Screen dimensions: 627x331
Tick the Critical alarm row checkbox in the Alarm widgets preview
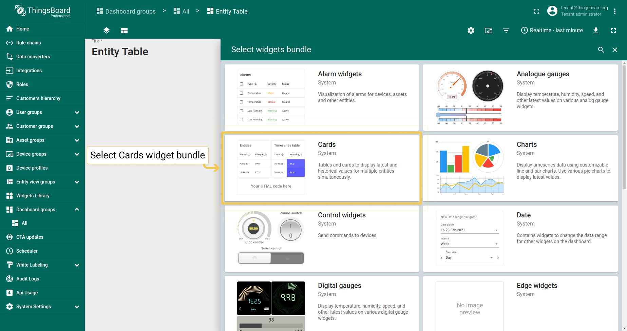click(x=242, y=102)
